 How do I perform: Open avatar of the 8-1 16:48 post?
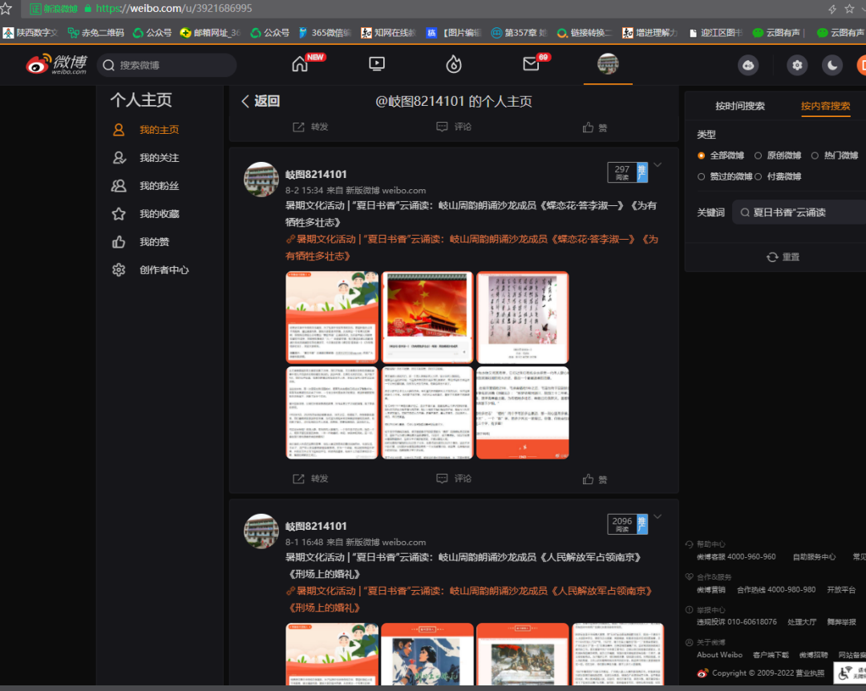point(261,531)
